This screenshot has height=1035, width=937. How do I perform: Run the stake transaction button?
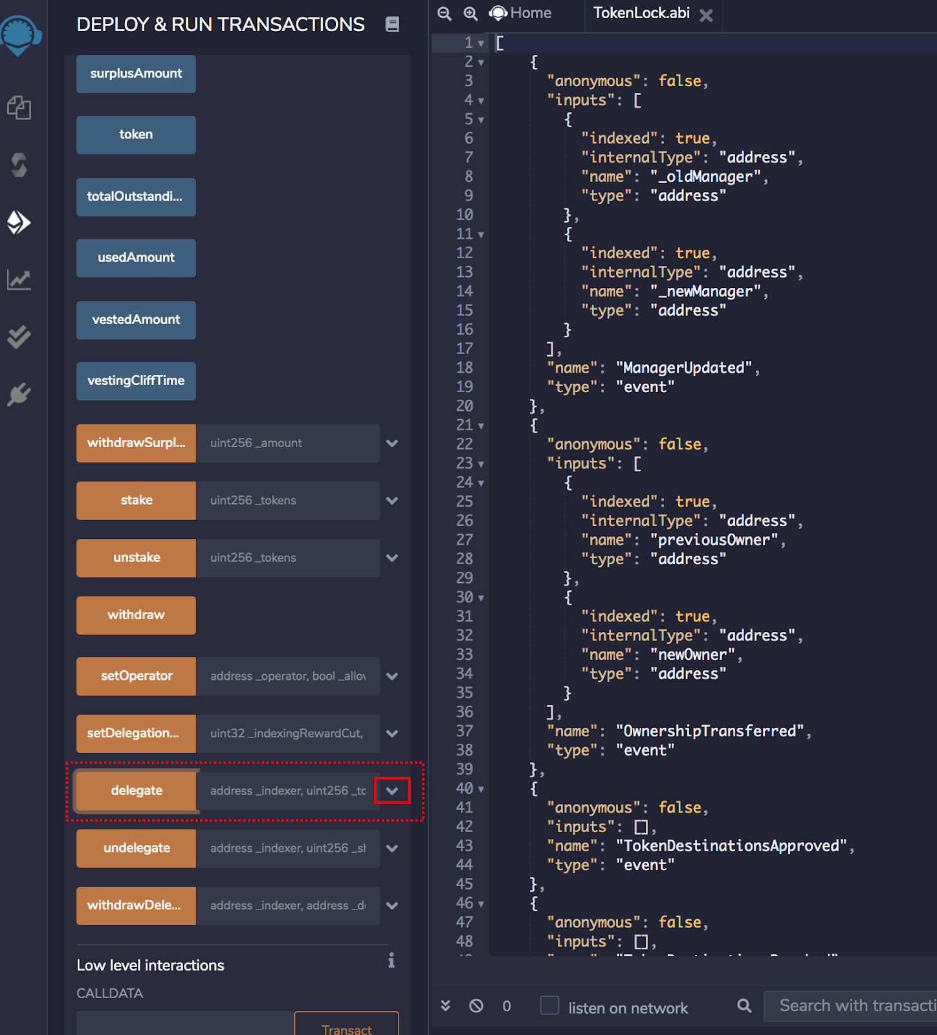pyautogui.click(x=136, y=500)
